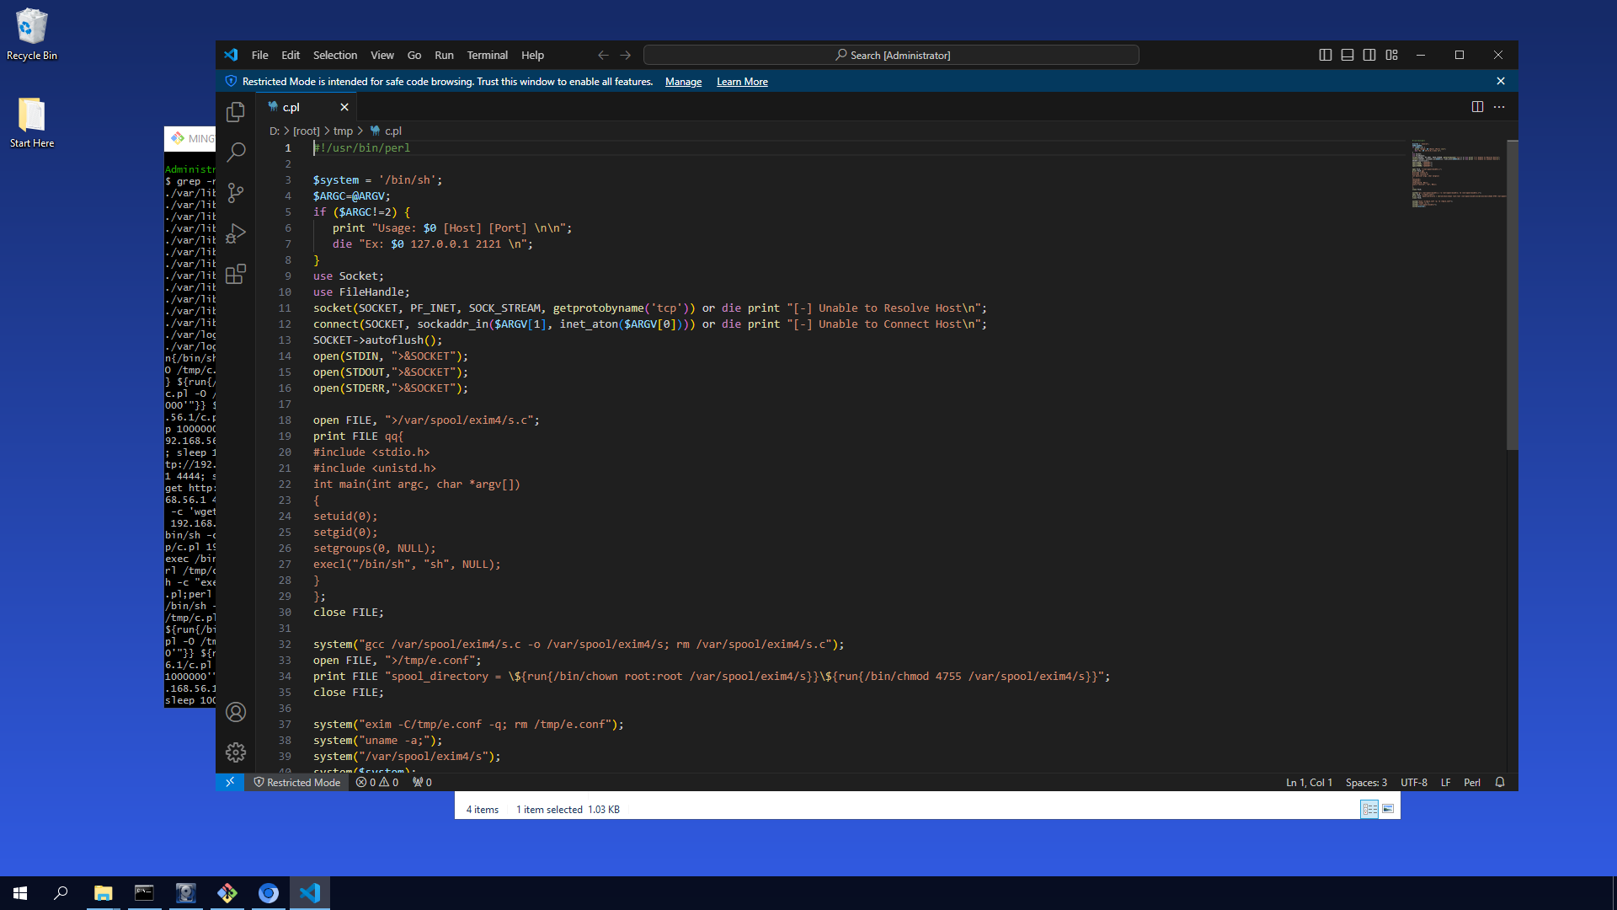Open the Explorer view in activity bar
This screenshot has height=910, width=1617.
236,112
